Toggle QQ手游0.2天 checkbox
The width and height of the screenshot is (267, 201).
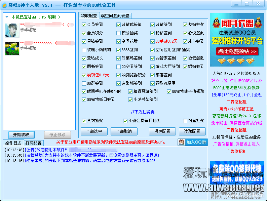click(x=152, y=42)
